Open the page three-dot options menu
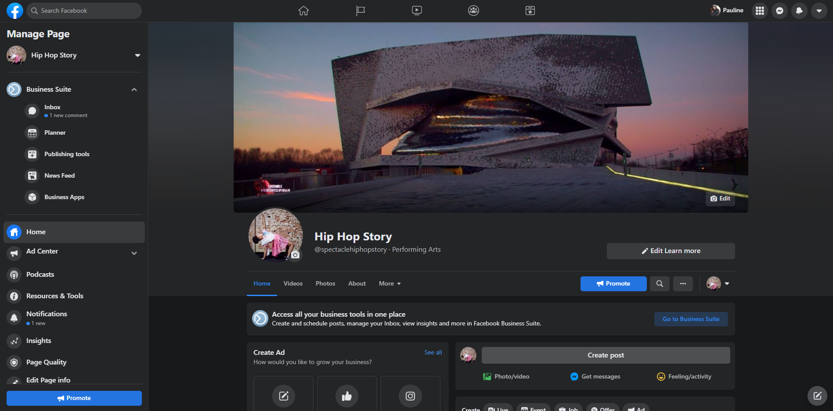Screen dimensions: 833x411 tap(683, 284)
